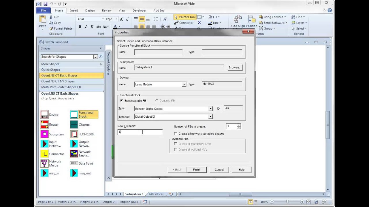This screenshot has height=207, width=369.
Task: Switch to the Review ribbon tab
Action: tap(107, 10)
